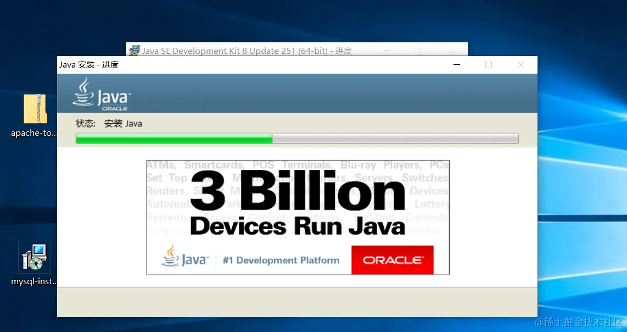Close the Java 安装 progress window
The width and height of the screenshot is (627, 332).
point(520,65)
